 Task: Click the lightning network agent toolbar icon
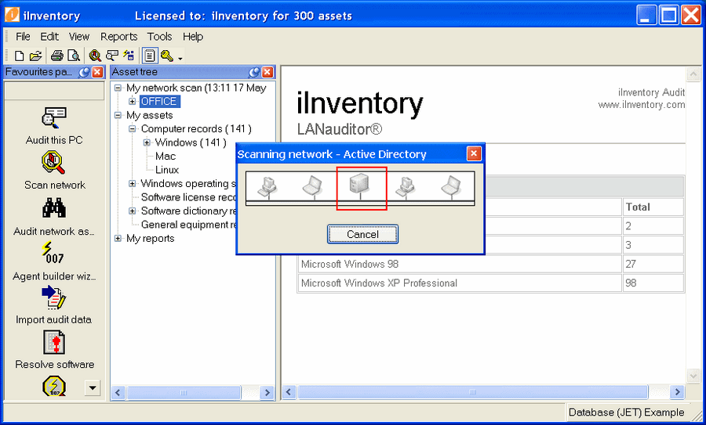click(129, 56)
